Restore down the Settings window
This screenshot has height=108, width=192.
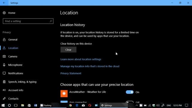click(180, 3)
